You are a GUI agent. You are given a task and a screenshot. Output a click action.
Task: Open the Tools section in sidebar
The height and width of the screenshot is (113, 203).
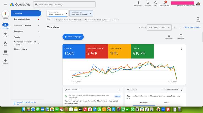(6, 43)
